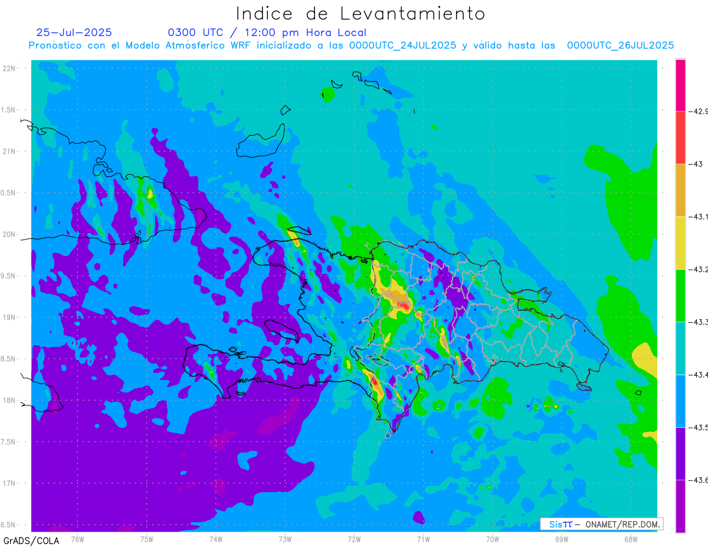Click the violet legend swatch below -43.6
The image size is (708, 547).
pyautogui.click(x=680, y=506)
